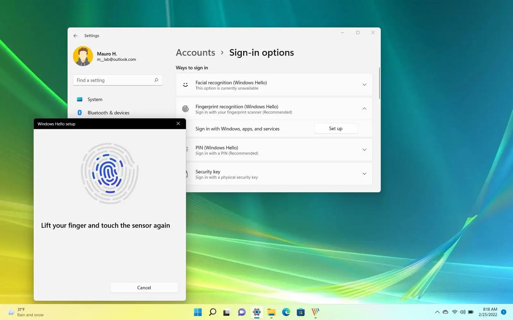Click Mauro H.'s profile picture
The image size is (513, 320).
tap(83, 56)
